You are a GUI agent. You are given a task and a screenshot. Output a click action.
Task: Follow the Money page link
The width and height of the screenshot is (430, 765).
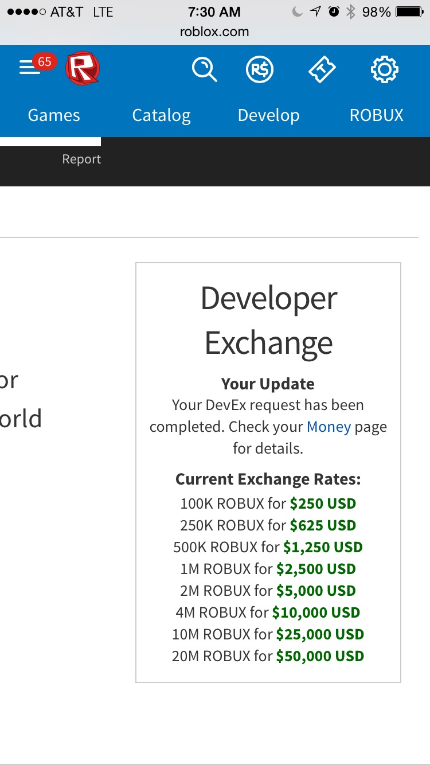(329, 427)
